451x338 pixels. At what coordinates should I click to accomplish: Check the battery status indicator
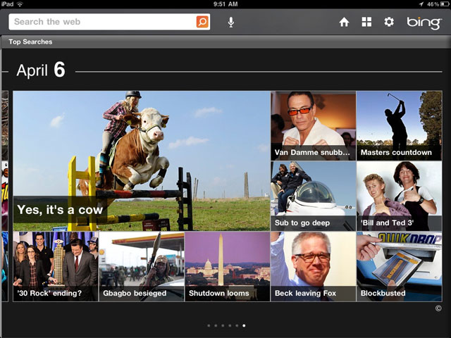(445, 4)
